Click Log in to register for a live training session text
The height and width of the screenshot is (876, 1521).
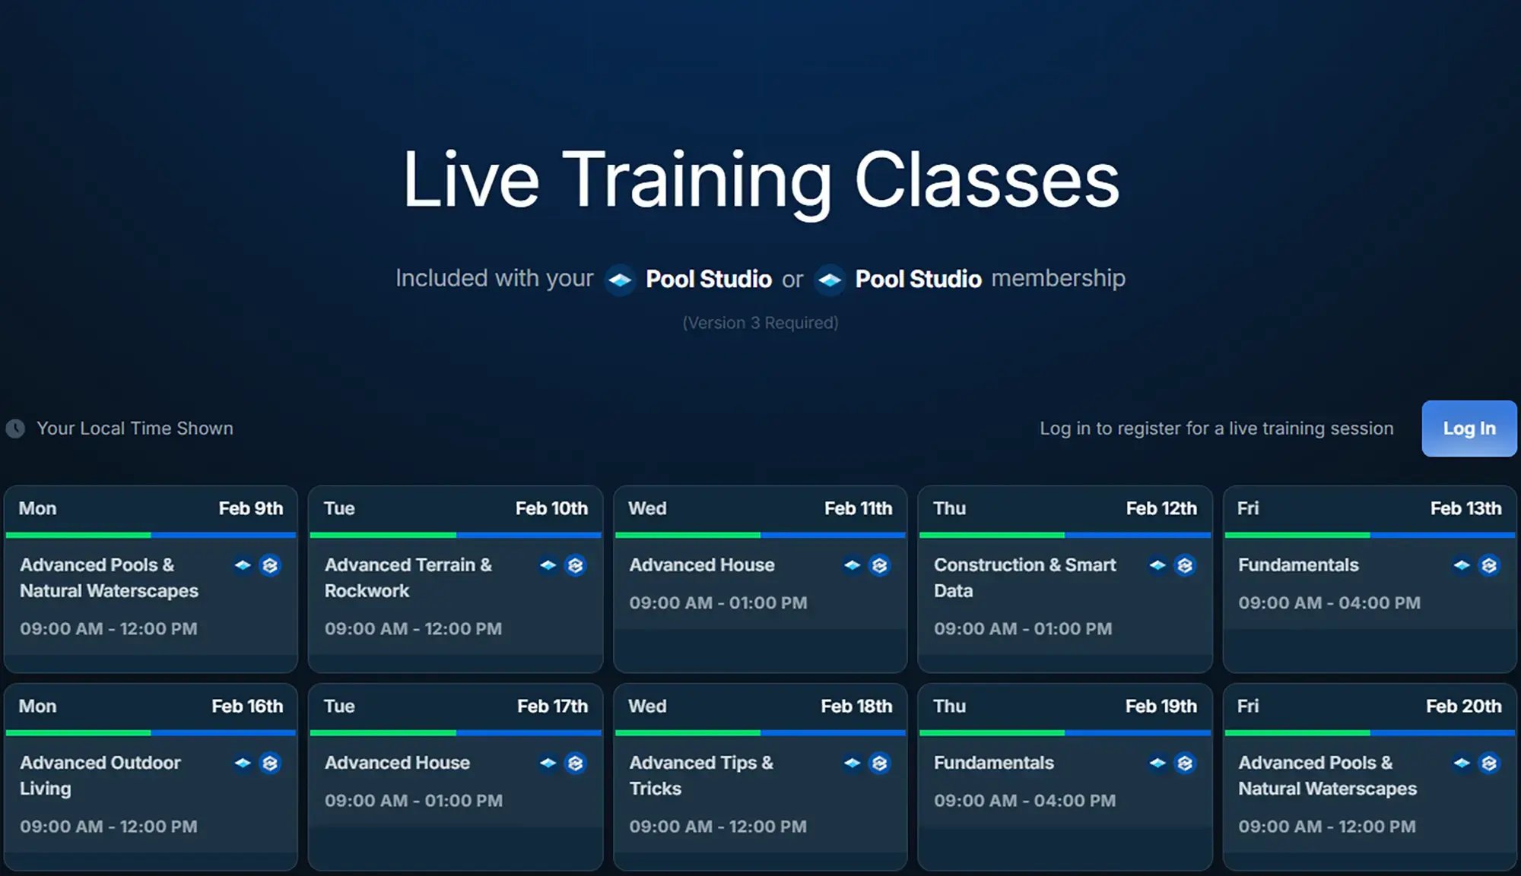coord(1217,429)
